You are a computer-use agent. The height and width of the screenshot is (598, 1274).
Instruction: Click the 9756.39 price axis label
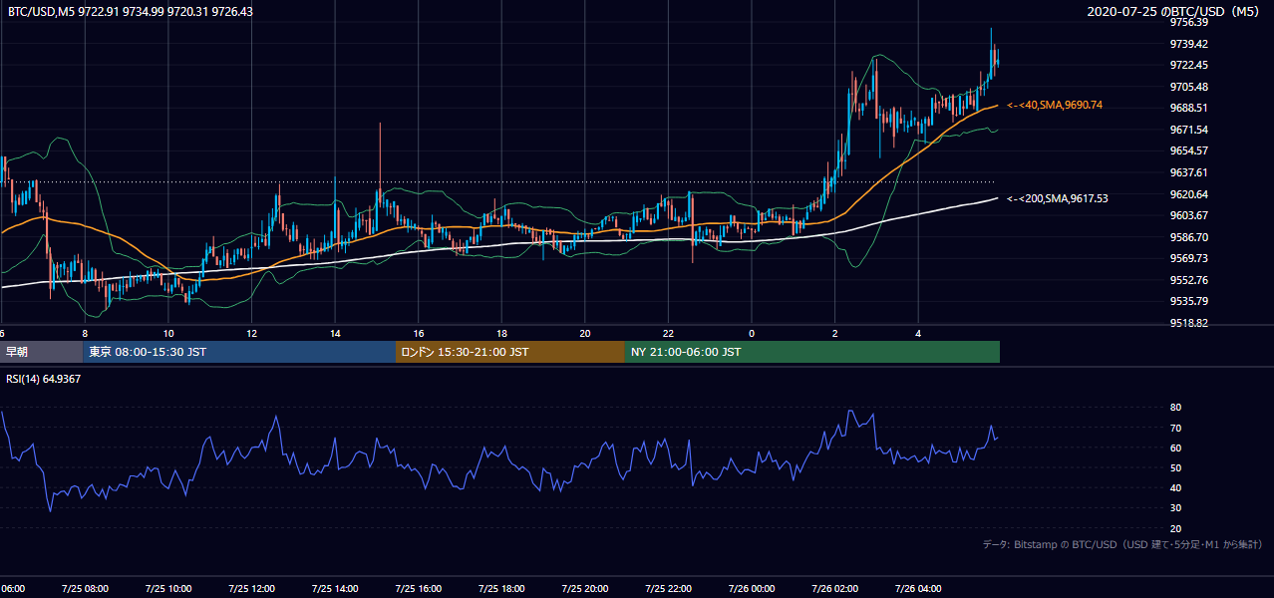point(1189,22)
